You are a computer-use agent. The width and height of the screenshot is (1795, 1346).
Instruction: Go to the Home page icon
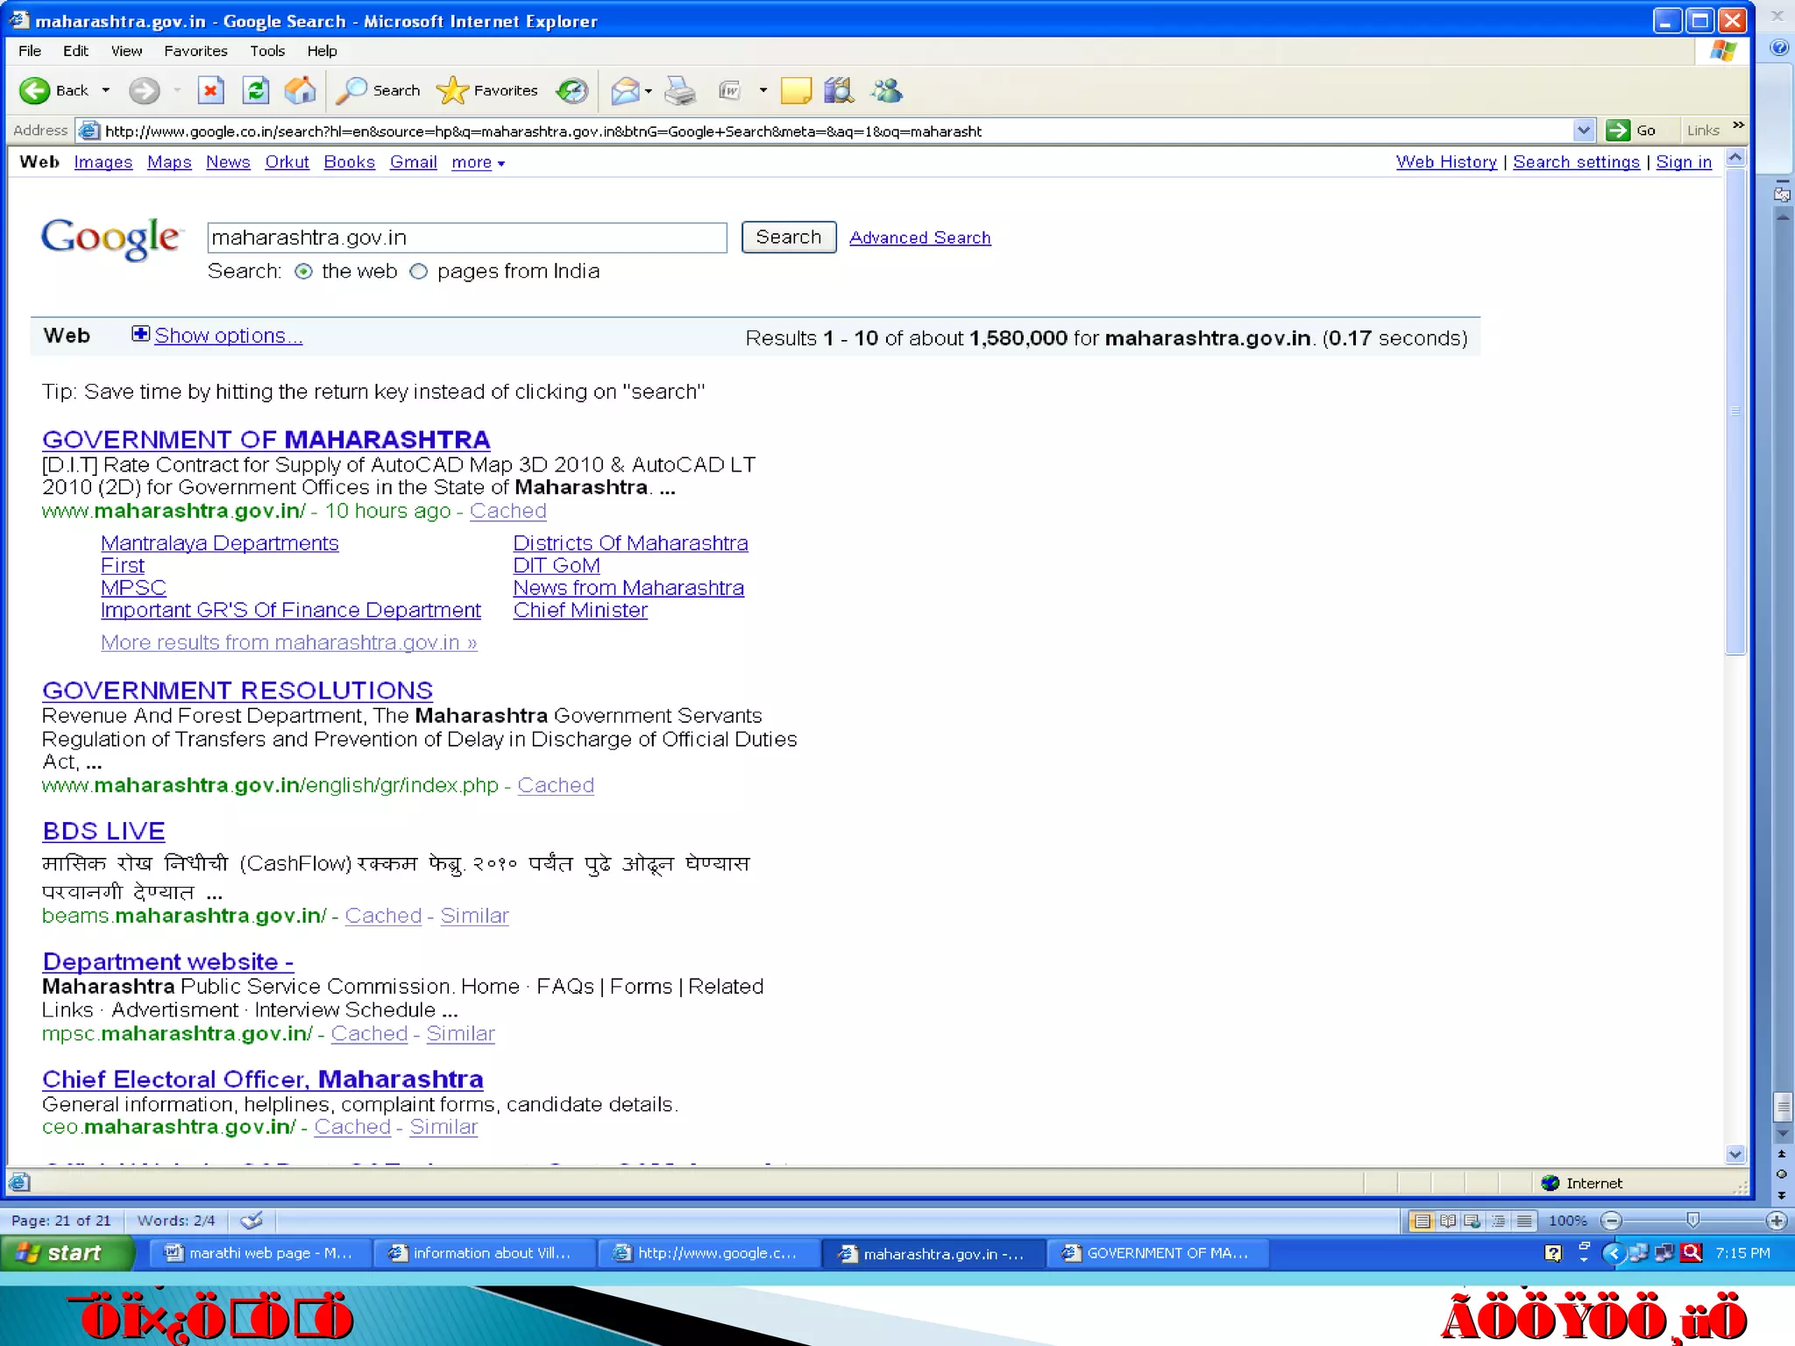(300, 90)
